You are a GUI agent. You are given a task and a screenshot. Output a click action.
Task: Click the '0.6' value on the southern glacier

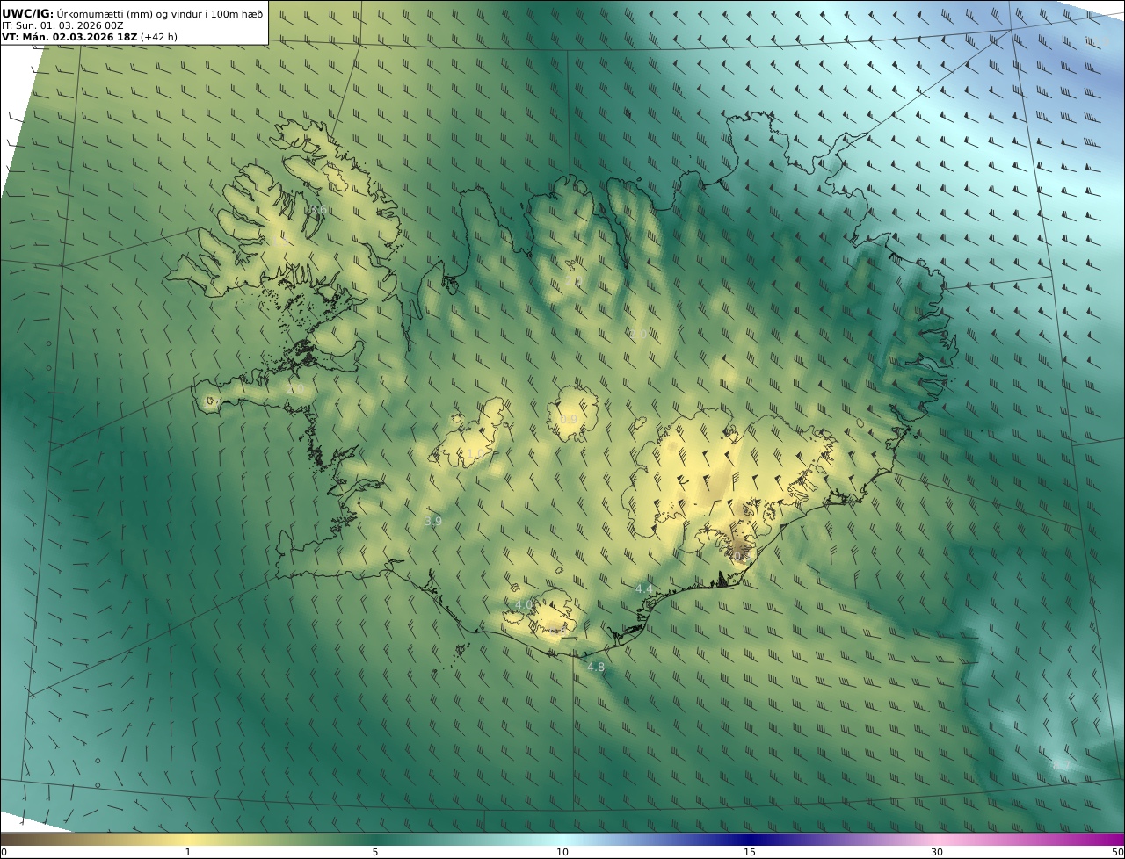click(x=560, y=630)
